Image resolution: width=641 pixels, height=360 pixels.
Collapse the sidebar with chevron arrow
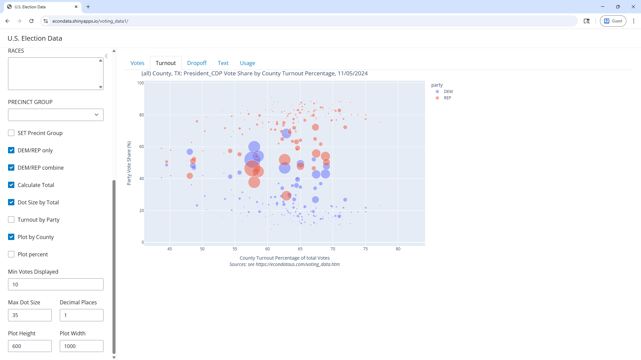pyautogui.click(x=106, y=56)
